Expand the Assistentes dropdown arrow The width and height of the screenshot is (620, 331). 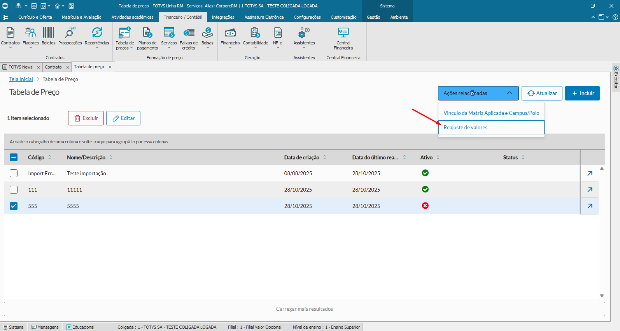(x=304, y=48)
